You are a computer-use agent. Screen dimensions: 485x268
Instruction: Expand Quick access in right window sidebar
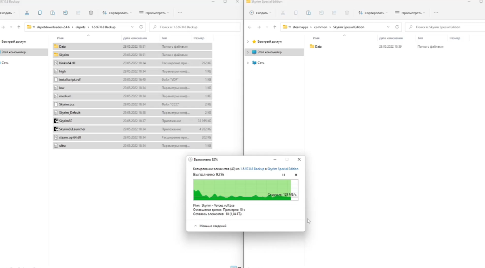248,42
